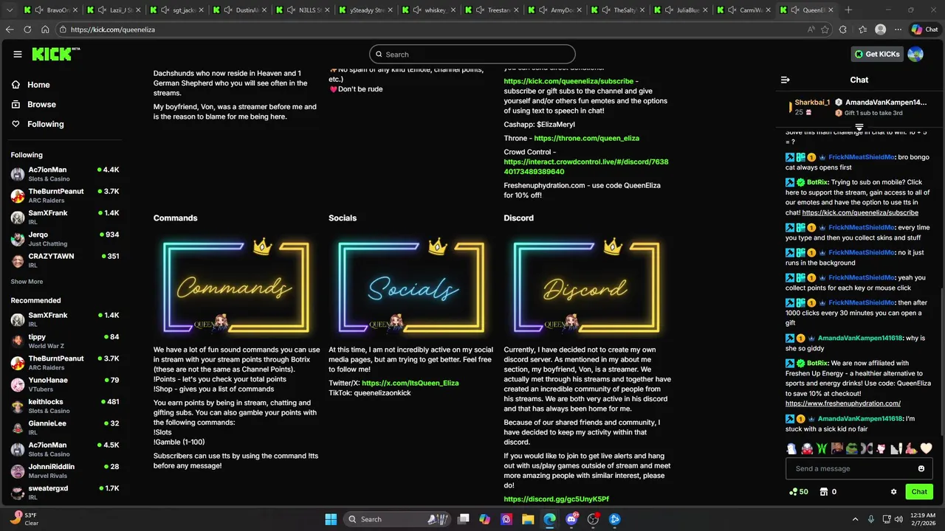Open Browse in sidebar
The width and height of the screenshot is (945, 531).
pyautogui.click(x=41, y=105)
